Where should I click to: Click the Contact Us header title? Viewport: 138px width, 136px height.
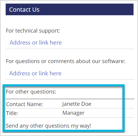(24, 10)
